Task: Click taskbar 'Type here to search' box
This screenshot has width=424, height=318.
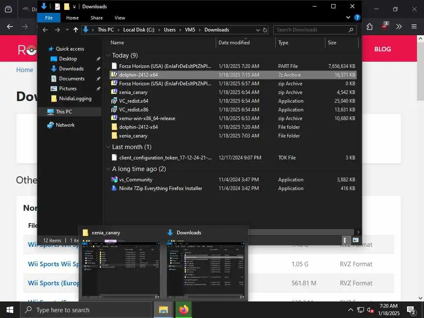Action: [87, 310]
